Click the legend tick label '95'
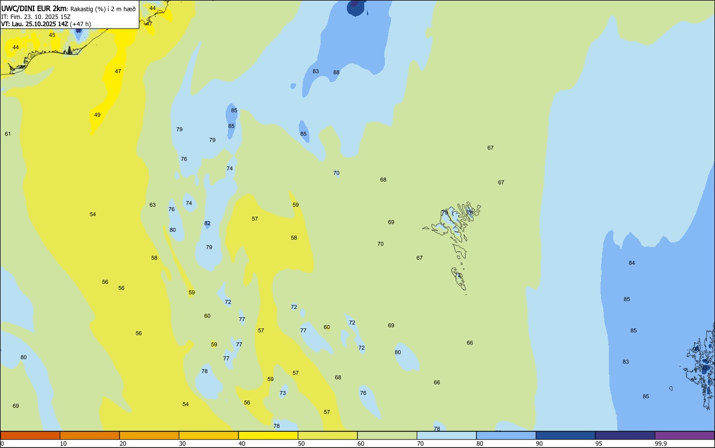The width and height of the screenshot is (715, 448). pyautogui.click(x=599, y=444)
